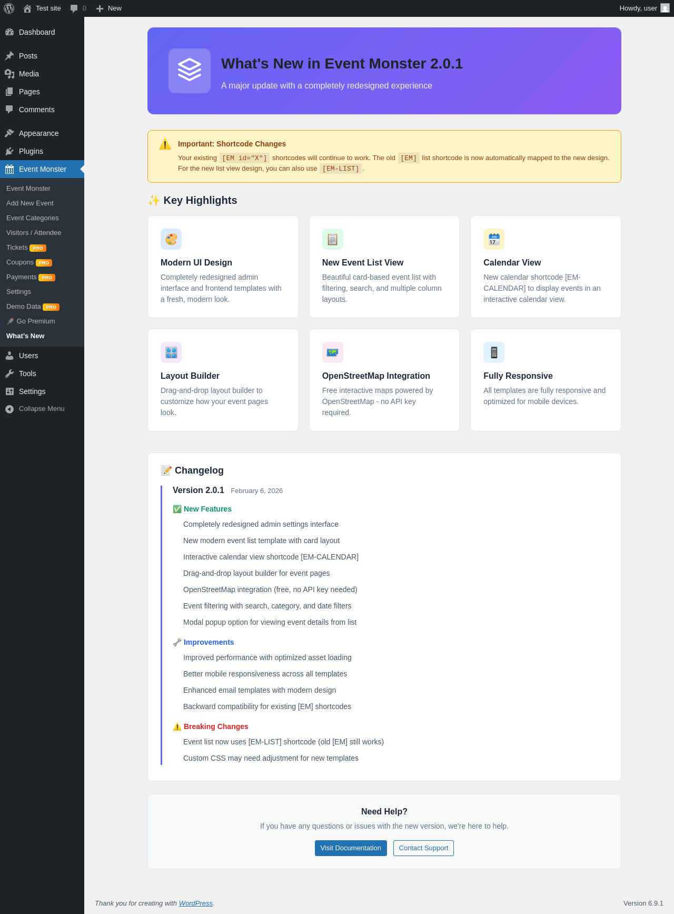Click the February 6, 2026 release date
Image resolution: width=674 pixels, height=914 pixels.
tap(256, 491)
